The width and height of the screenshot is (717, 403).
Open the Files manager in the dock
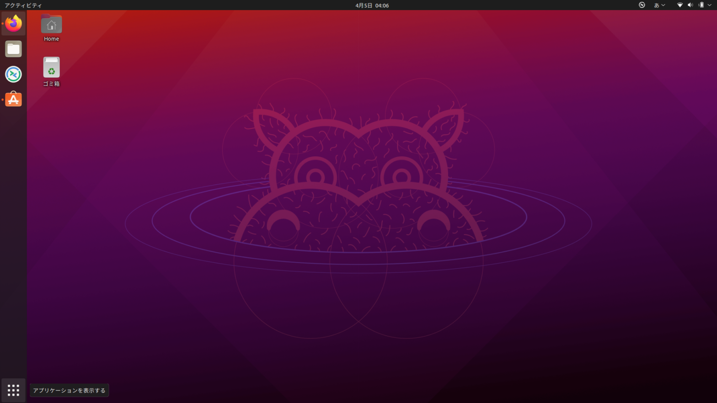pyautogui.click(x=13, y=49)
